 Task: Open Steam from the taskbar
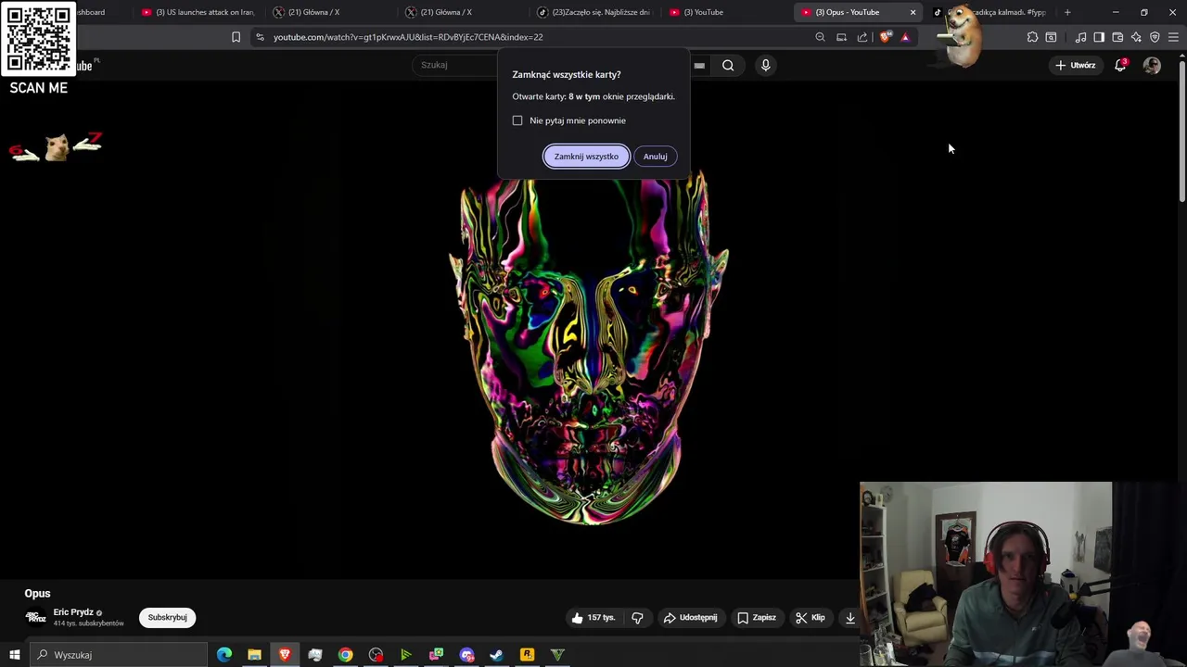pyautogui.click(x=497, y=655)
